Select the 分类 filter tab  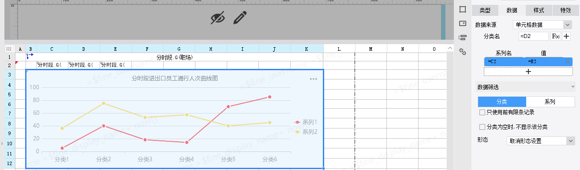[502, 102]
